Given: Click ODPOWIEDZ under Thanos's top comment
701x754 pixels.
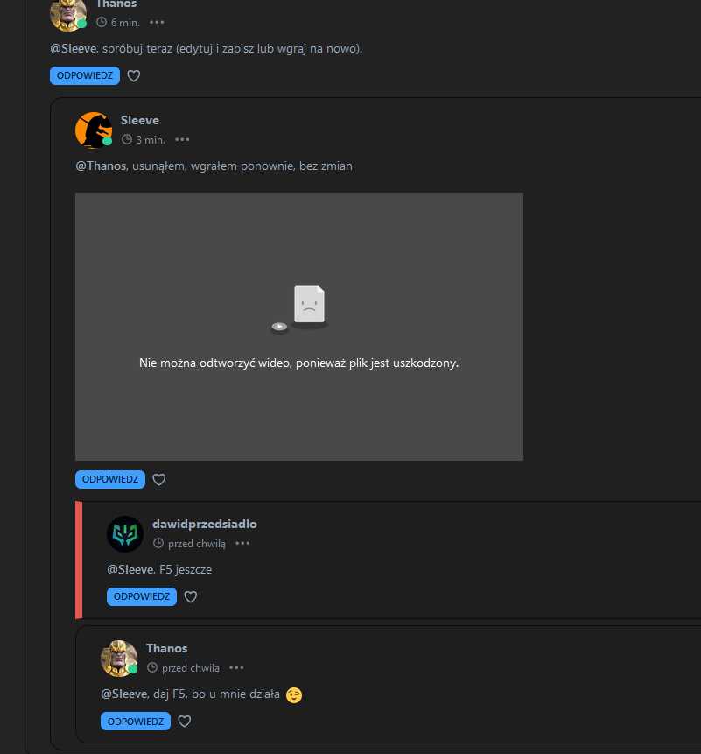Looking at the screenshot, I should point(85,75).
